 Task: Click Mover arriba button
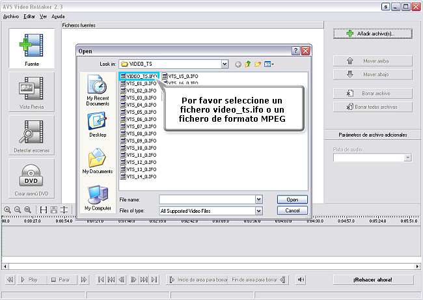point(373,61)
